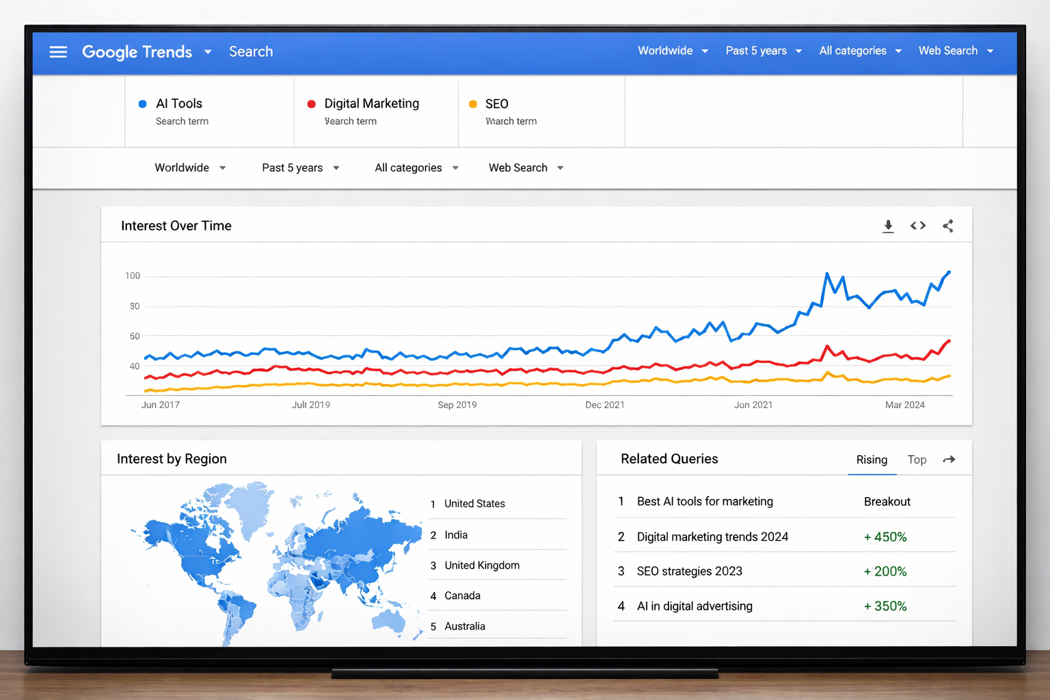Click the blue AI Tools color dot
1050x700 pixels.
143,104
